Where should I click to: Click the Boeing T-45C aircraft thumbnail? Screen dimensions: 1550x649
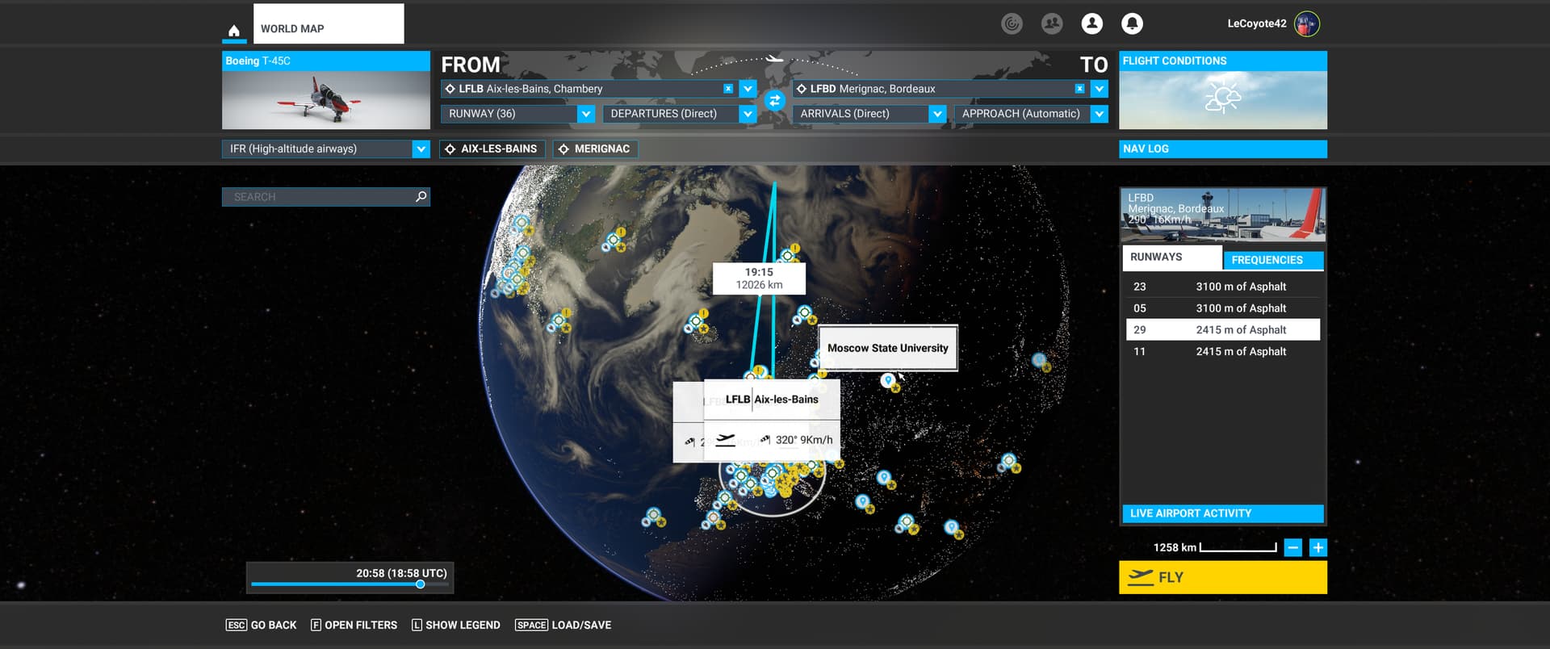325,100
